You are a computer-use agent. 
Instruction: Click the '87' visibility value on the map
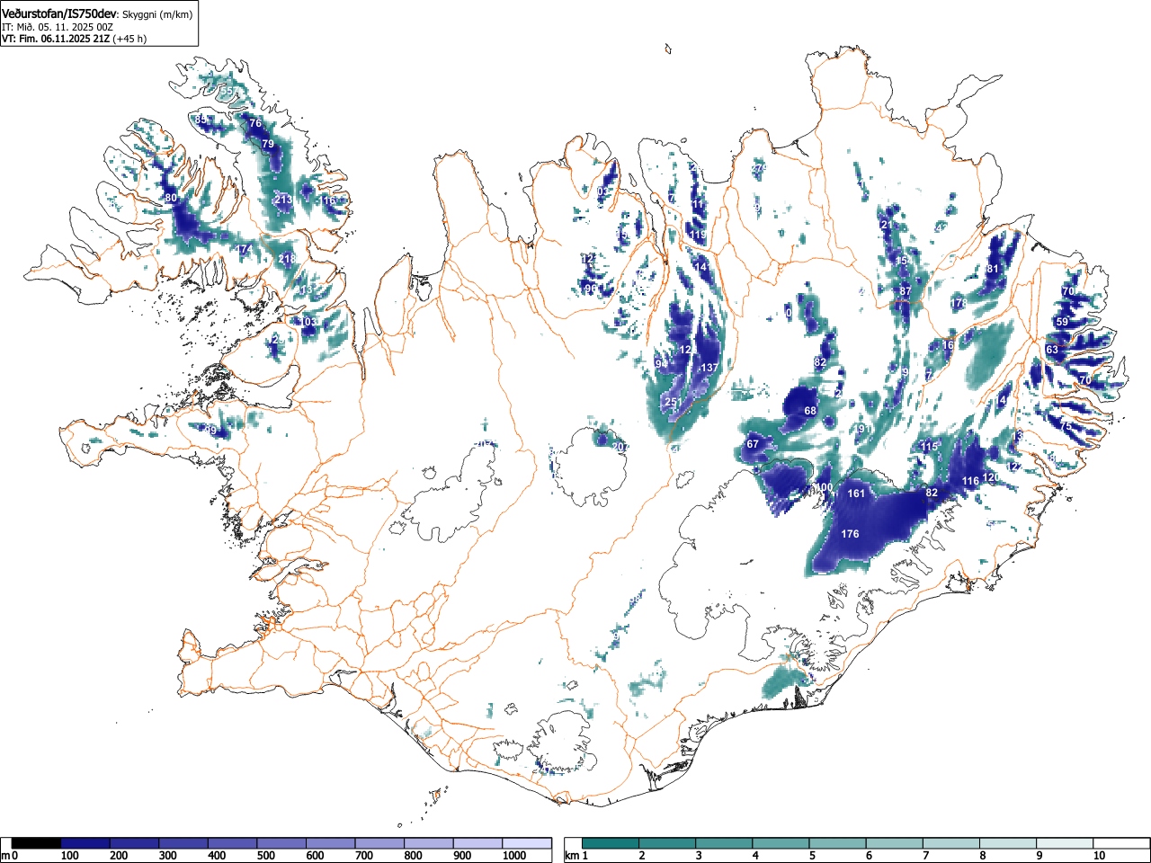(x=906, y=291)
